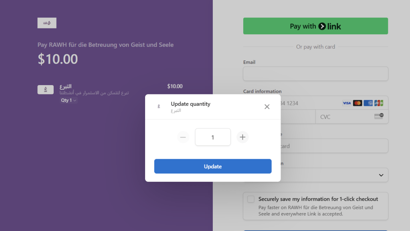
Task: Focus the Email input field
Action: click(x=315, y=74)
